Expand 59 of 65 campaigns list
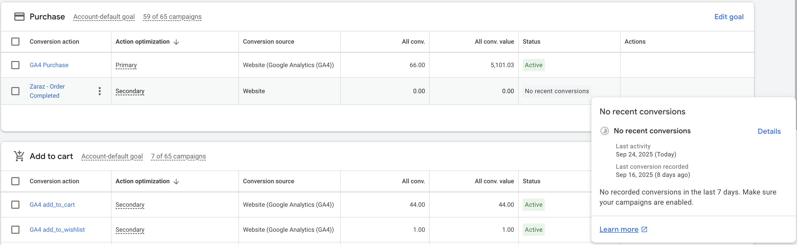The height and width of the screenshot is (245, 797). [x=172, y=17]
